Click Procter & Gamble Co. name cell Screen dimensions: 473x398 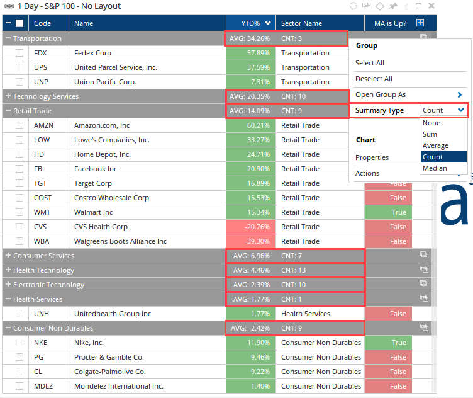coord(148,357)
